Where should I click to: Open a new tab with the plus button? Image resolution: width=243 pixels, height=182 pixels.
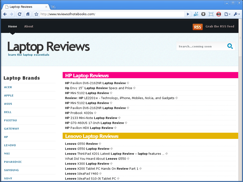click(53, 7)
